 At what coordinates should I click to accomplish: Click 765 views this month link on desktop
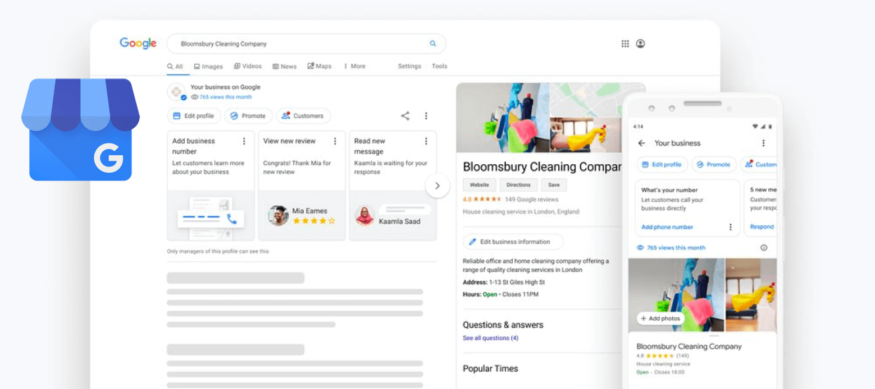pyautogui.click(x=226, y=97)
